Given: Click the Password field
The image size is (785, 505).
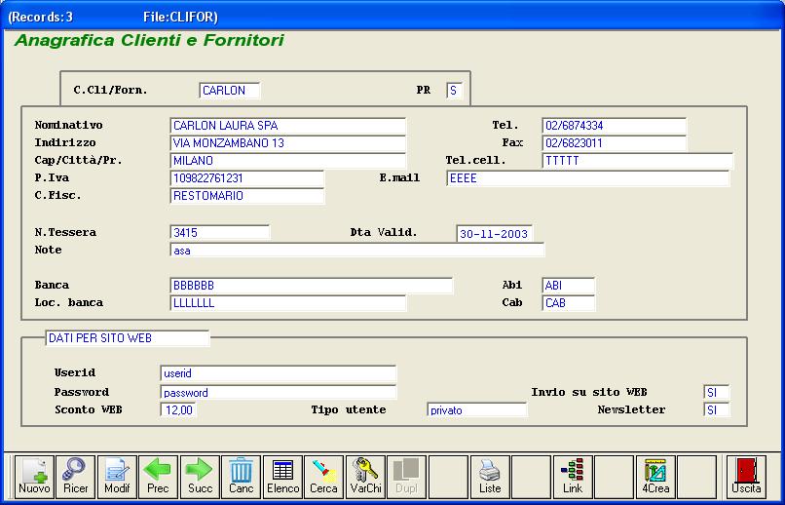Looking at the screenshot, I should pos(279,393).
